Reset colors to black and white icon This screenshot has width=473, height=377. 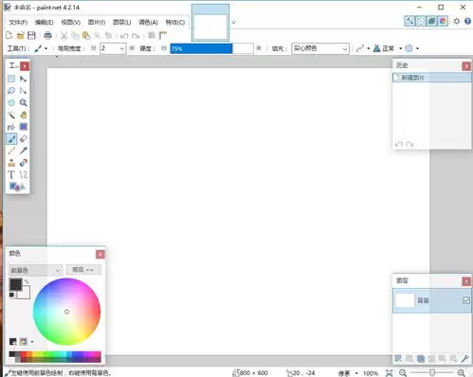click(x=11, y=295)
